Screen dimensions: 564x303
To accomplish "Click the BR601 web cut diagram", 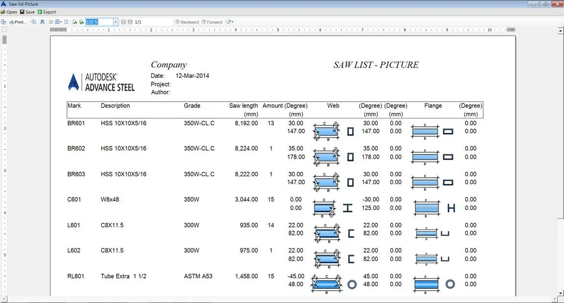I will click(x=326, y=131).
